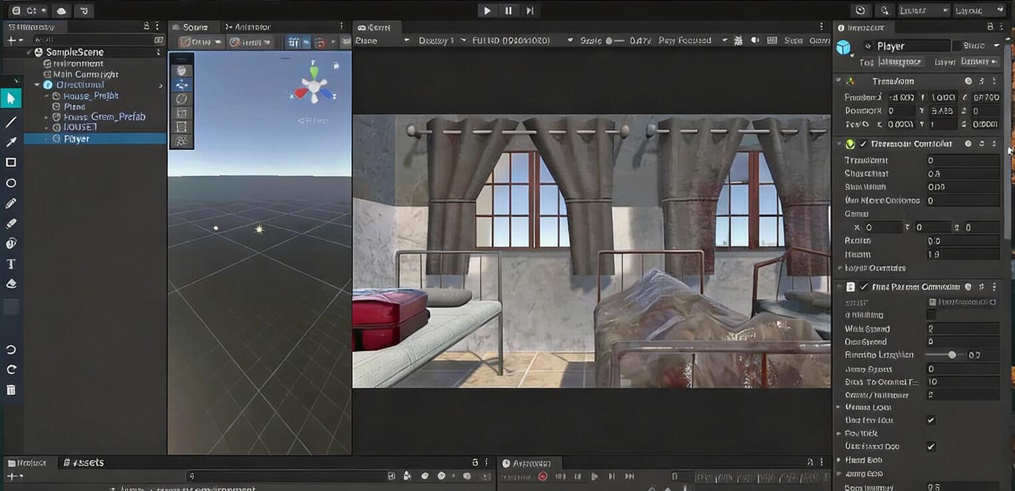Switch to the Game tab
This screenshot has width=1015, height=491.
coord(373,28)
